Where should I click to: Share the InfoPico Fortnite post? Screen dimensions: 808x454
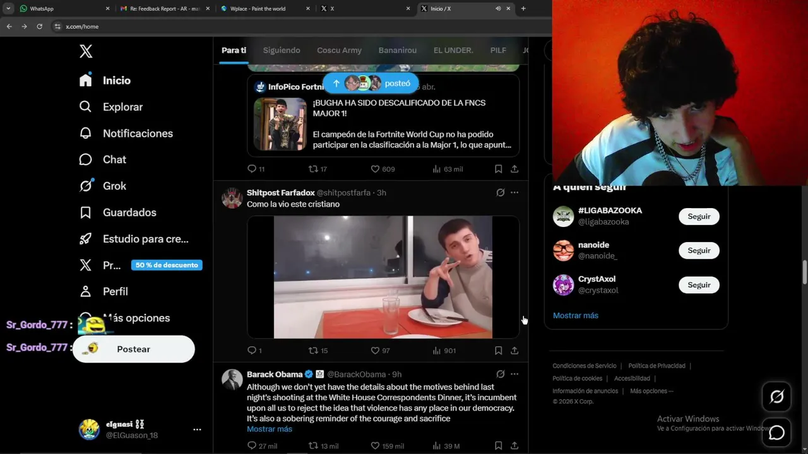(514, 169)
